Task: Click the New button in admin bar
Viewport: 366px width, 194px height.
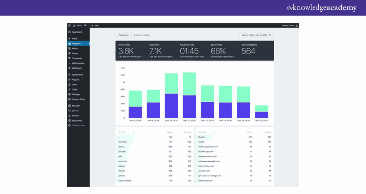Action: [x=95, y=26]
